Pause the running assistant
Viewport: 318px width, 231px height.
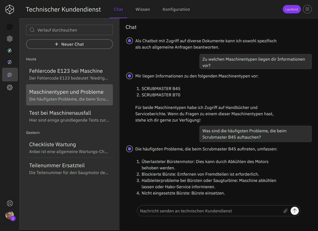[x=307, y=9]
